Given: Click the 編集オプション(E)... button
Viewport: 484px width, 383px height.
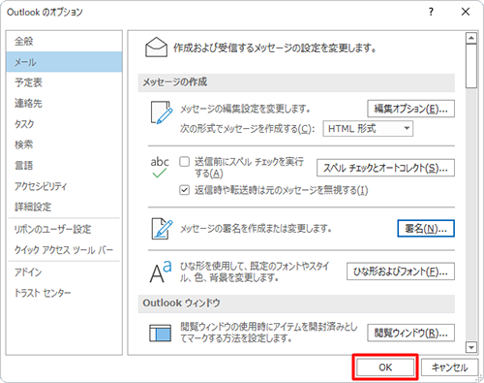Looking at the screenshot, I should pyautogui.click(x=410, y=109).
